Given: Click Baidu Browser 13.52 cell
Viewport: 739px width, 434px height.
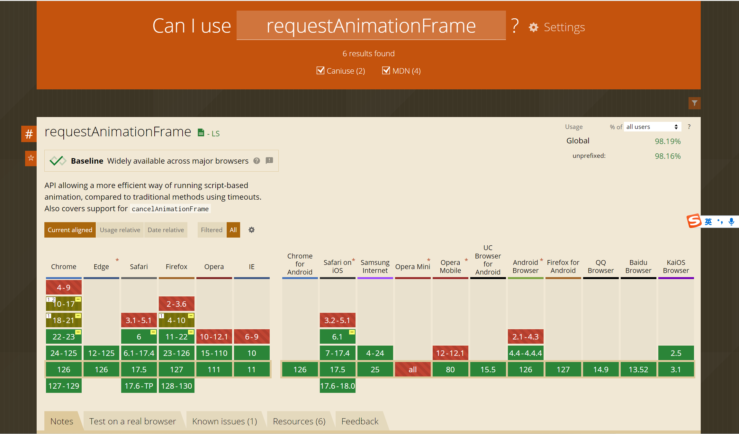Looking at the screenshot, I should click(638, 369).
